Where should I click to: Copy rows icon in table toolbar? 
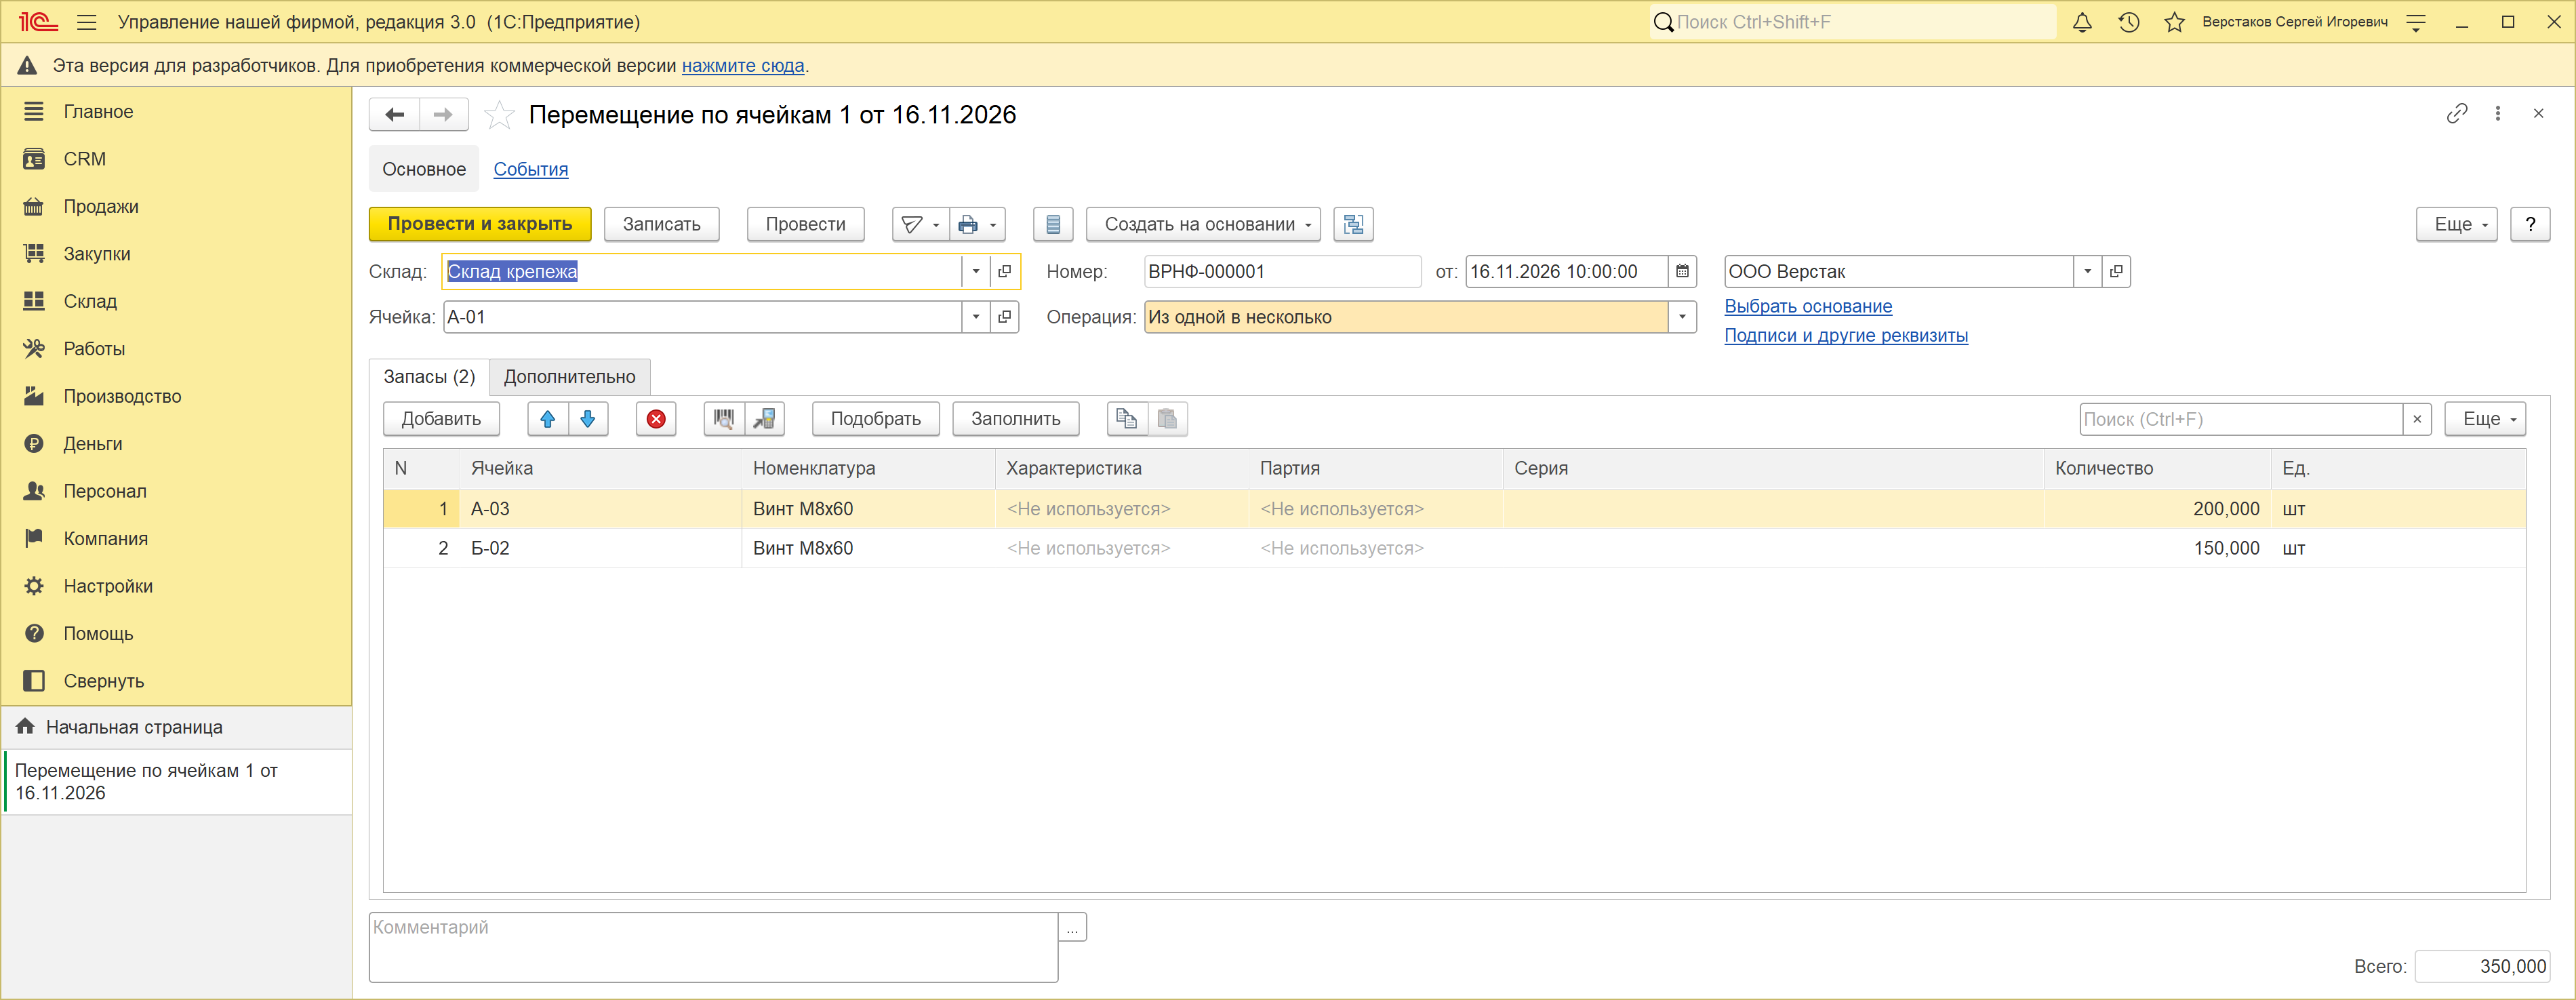[x=1127, y=419]
